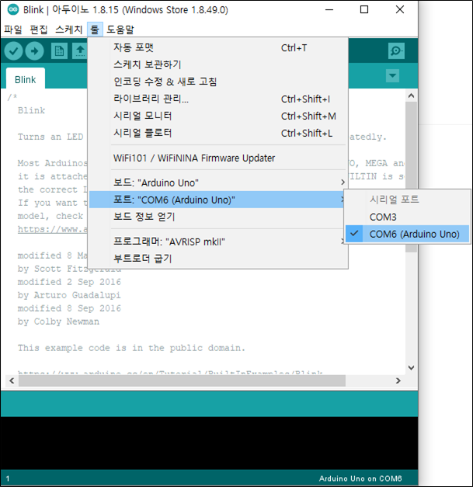Open the tab options dropdown arrow

(392, 76)
